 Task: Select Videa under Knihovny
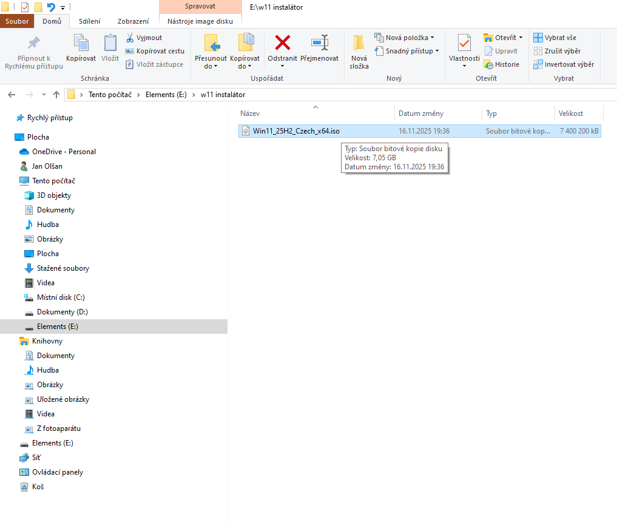click(x=39, y=414)
